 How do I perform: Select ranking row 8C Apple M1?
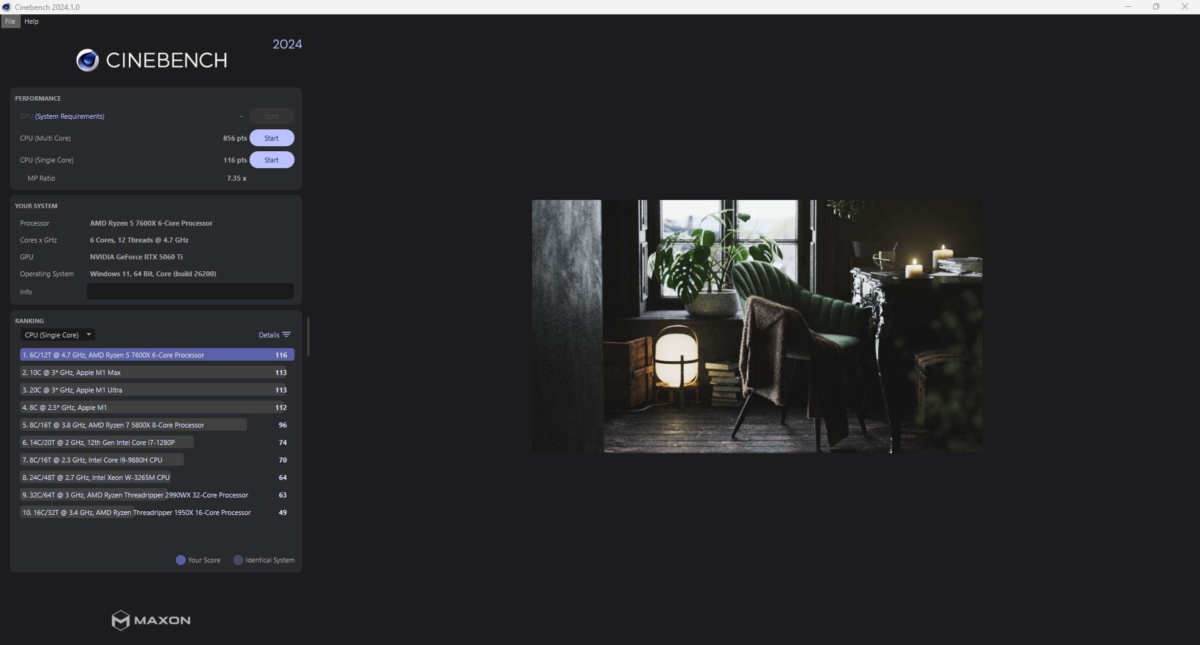[157, 407]
